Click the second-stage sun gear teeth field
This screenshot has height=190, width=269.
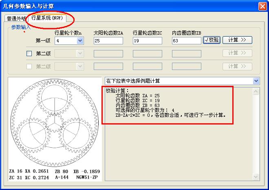pyautogui.click(x=108, y=54)
